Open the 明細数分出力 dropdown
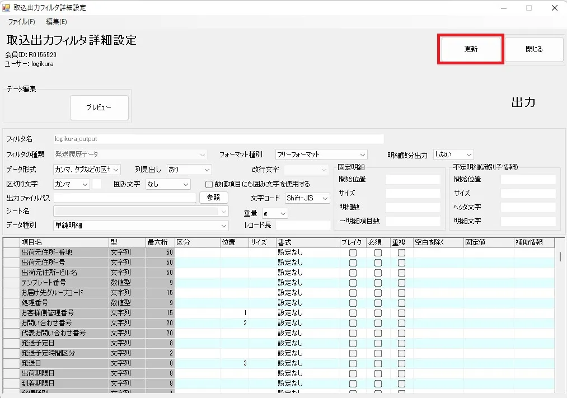 [453, 154]
